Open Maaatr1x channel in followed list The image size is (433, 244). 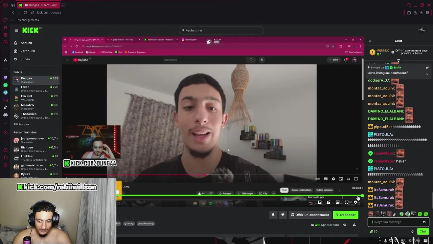tap(36, 107)
